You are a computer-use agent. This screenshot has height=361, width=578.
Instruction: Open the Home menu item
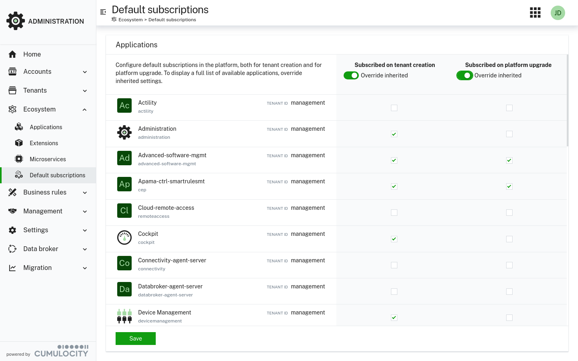[32, 54]
